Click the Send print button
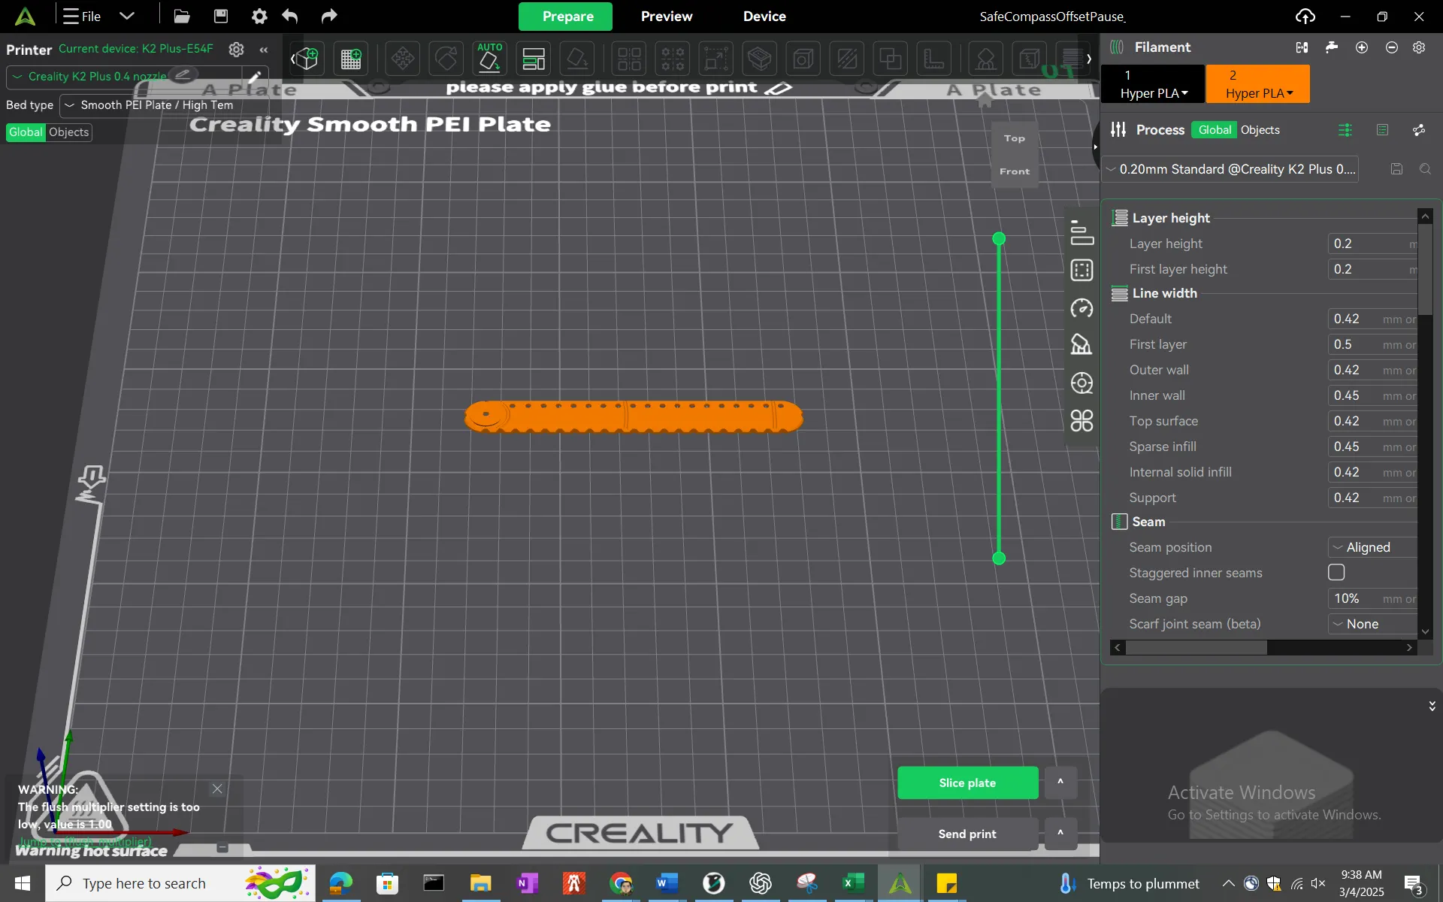 click(967, 834)
